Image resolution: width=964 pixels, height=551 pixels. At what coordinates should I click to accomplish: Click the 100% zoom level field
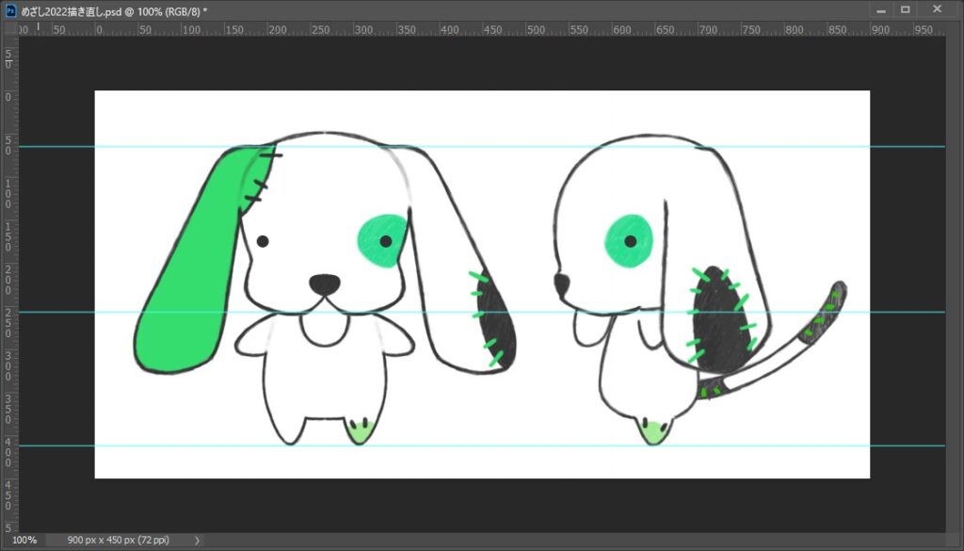(24, 541)
